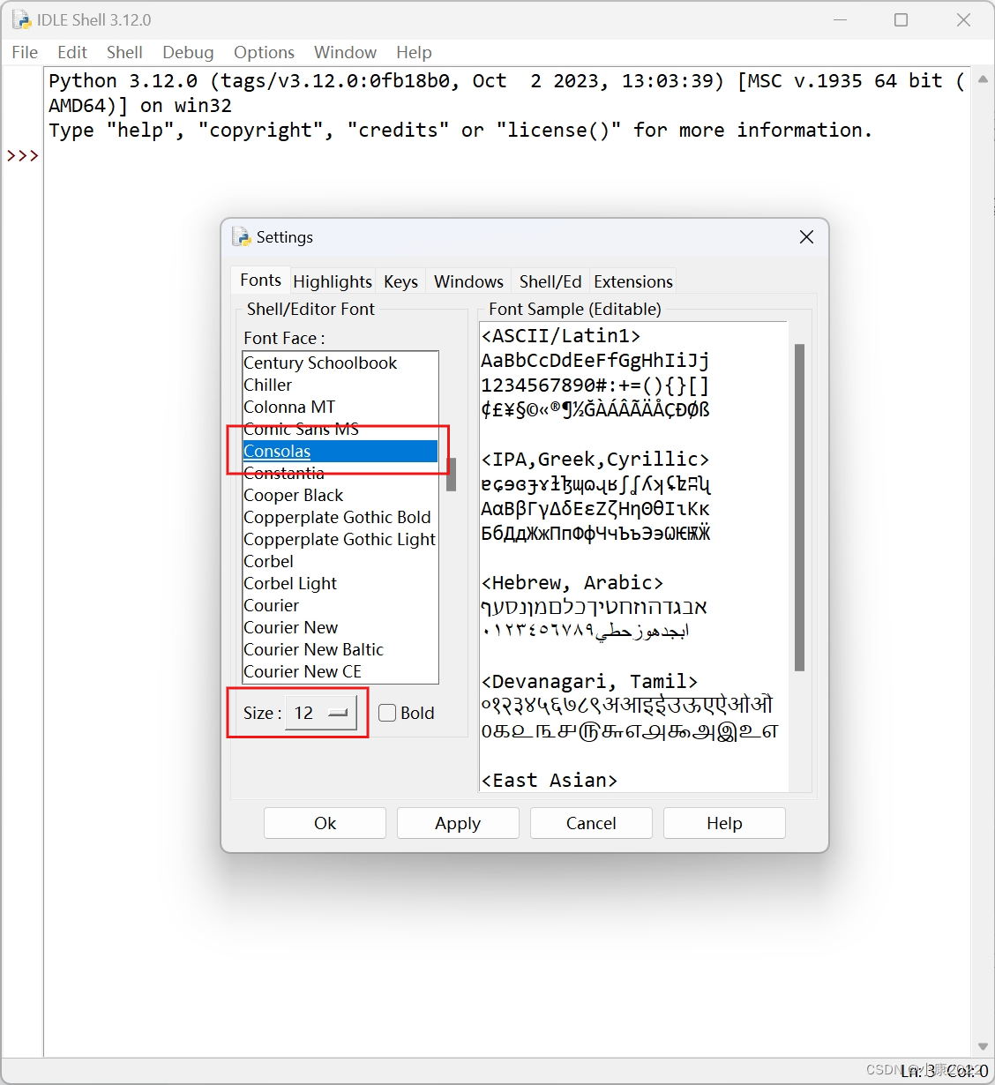Select Cooper Black font
Screen dimensions: 995x1085
click(x=340, y=495)
